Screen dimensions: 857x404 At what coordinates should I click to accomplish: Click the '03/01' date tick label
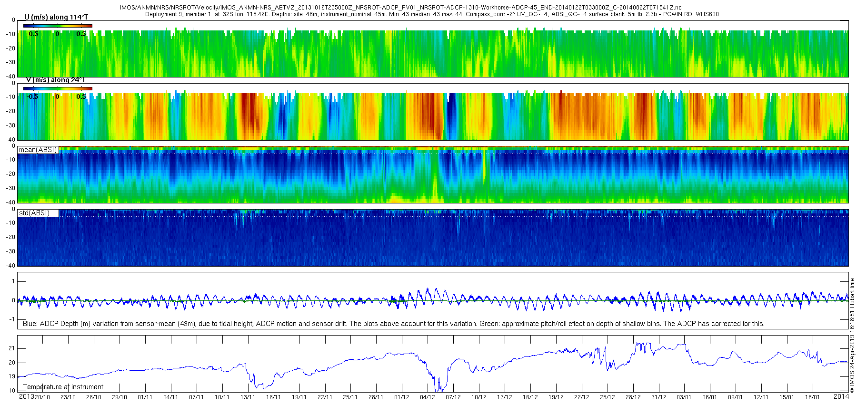point(684,397)
